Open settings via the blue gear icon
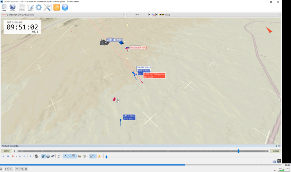 [x=39, y=8]
